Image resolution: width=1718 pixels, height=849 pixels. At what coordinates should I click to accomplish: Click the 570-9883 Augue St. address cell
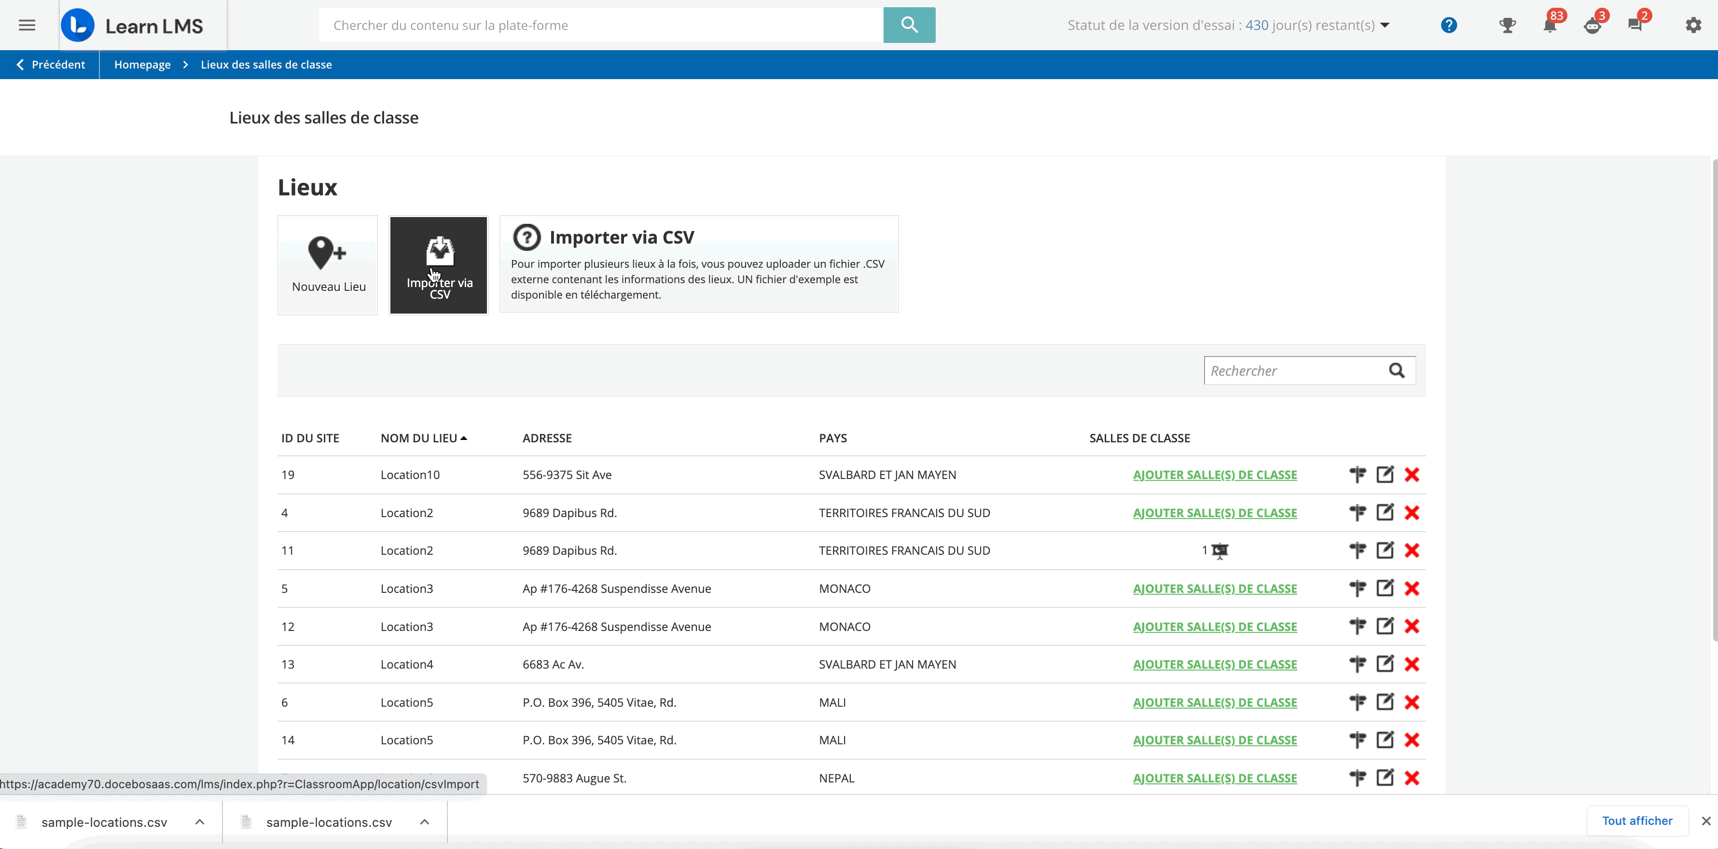coord(574,778)
